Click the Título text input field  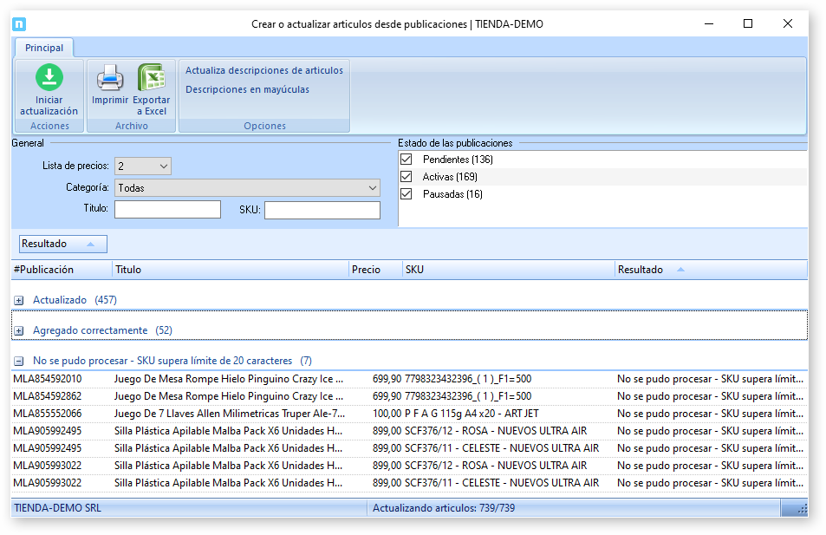tap(167, 210)
